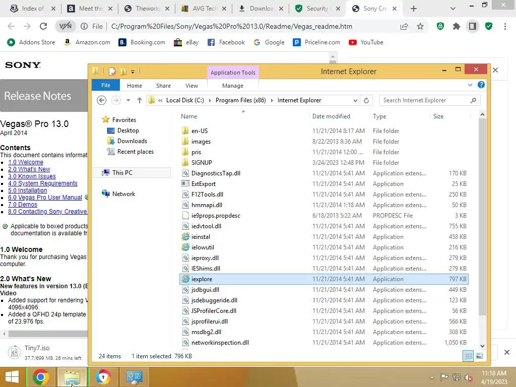
Task: Select the ieinstal application icon
Action: 185,237
